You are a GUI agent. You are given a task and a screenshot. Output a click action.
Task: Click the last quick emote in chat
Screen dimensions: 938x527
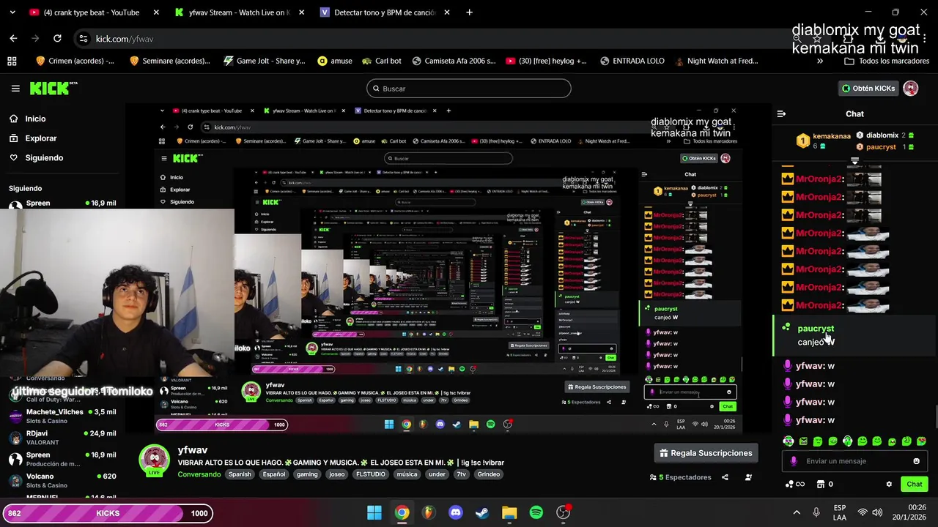click(921, 441)
